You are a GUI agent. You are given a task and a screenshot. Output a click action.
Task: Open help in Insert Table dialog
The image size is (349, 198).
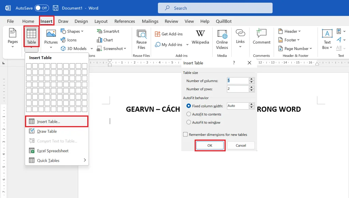point(234,63)
